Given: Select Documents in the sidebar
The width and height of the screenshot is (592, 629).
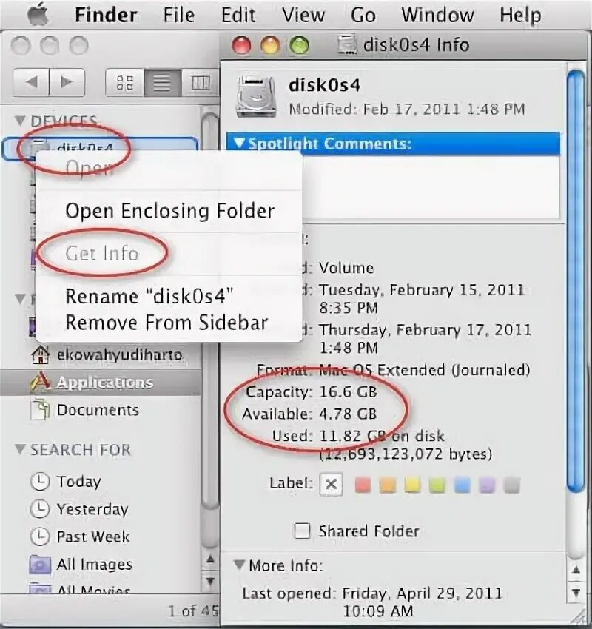Looking at the screenshot, I should tap(98, 410).
